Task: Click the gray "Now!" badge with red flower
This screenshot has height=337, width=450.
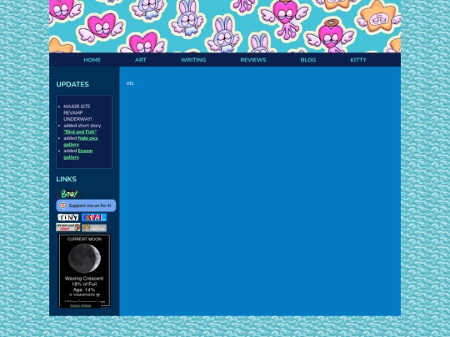Action: point(68,227)
